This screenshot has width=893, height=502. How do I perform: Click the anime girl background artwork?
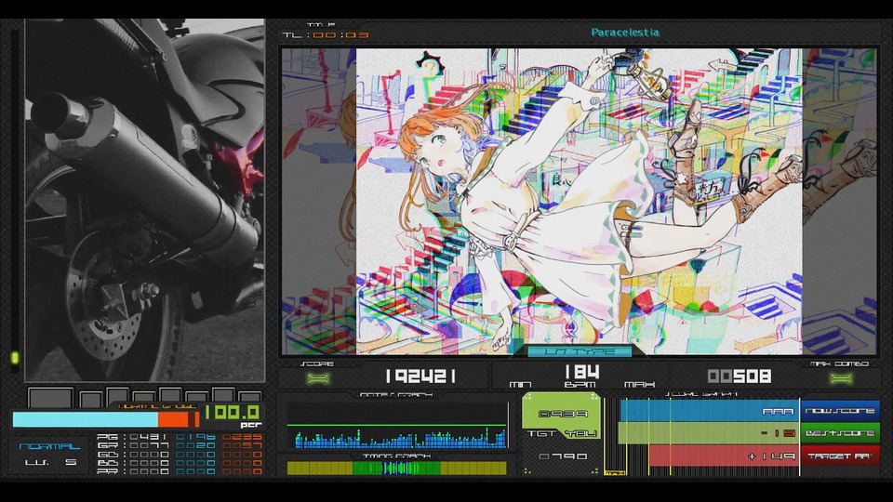pyautogui.click(x=580, y=202)
